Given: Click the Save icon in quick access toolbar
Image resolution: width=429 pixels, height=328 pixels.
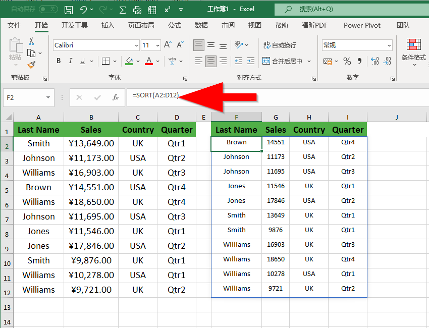Looking at the screenshot, I should click(x=69, y=10).
